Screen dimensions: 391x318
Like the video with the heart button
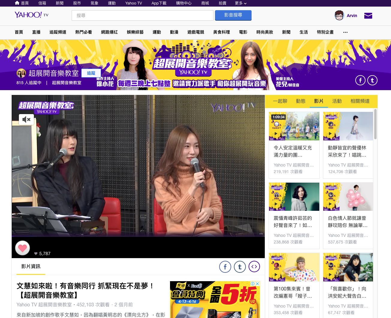(22, 248)
